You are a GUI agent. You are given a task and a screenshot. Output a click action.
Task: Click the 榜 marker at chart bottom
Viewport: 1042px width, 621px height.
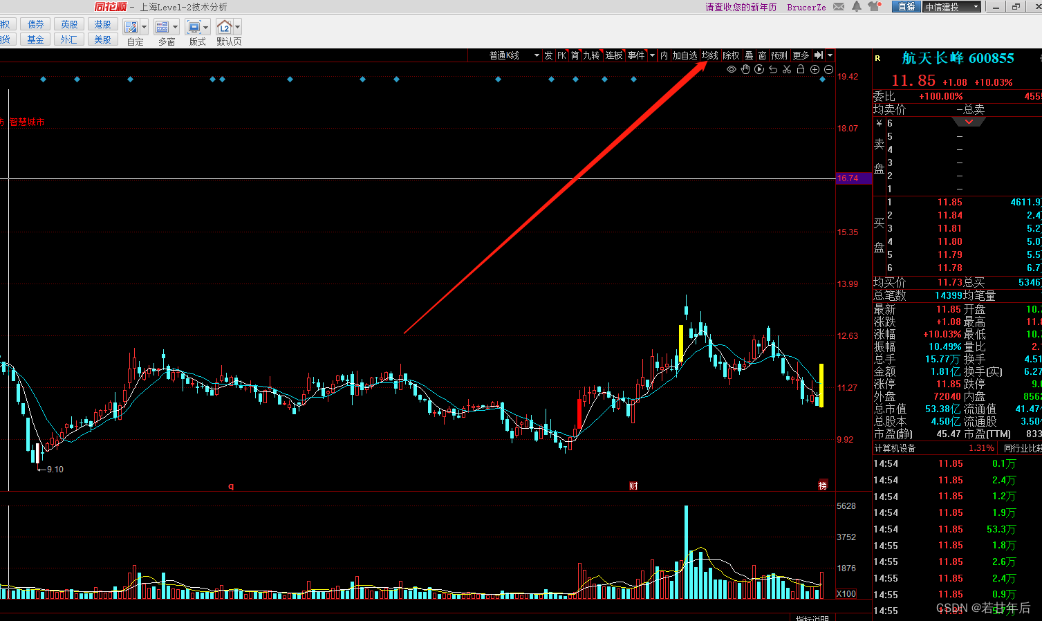[823, 485]
